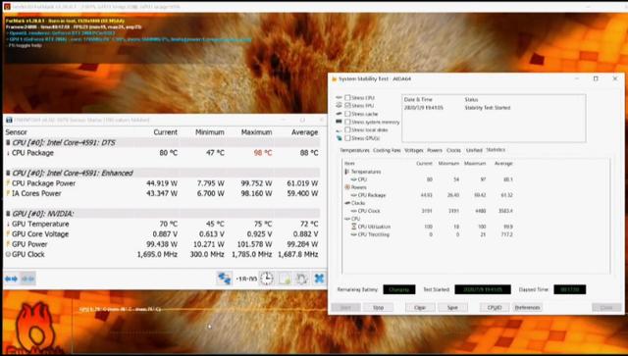Click the AIDA64 window title flame icon
The height and width of the screenshot is (356, 628).
point(334,78)
